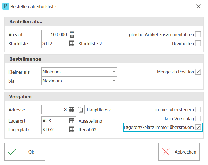Click the Regal 02 description text
The width and height of the screenshot is (208, 165).
87,130
